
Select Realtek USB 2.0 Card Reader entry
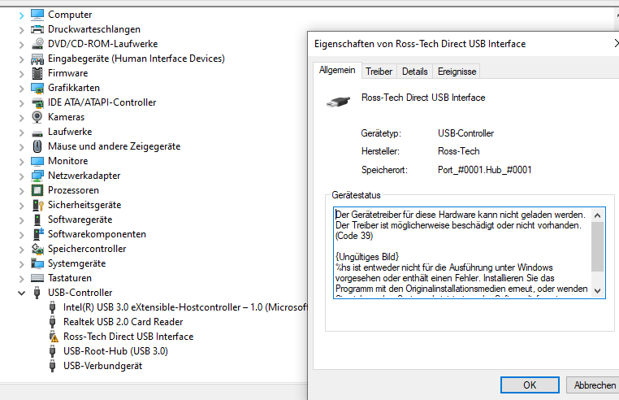pyautogui.click(x=123, y=322)
